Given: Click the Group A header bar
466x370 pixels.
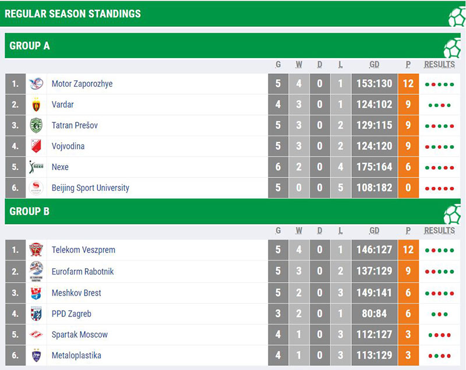Looking at the screenshot, I should pos(232,45).
